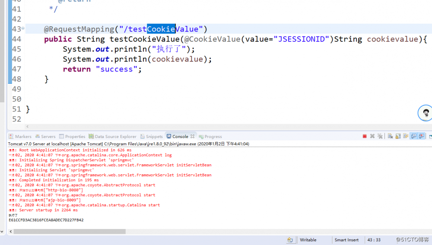Image resolution: width=432 pixels, height=245 pixels.
Task: Click the @CookieValue annotation in the parameter
Action: pos(212,39)
